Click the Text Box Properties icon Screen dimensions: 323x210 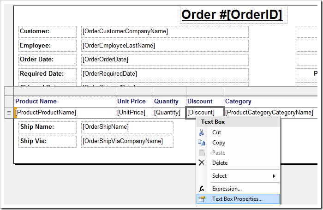(202, 199)
